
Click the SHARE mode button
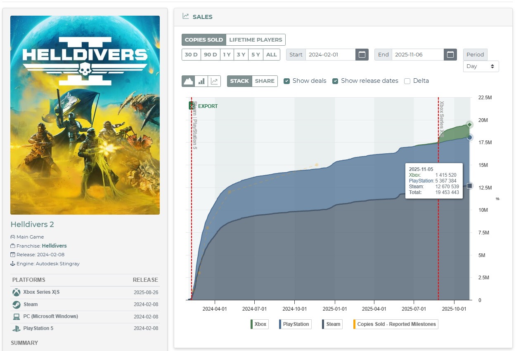(x=265, y=81)
